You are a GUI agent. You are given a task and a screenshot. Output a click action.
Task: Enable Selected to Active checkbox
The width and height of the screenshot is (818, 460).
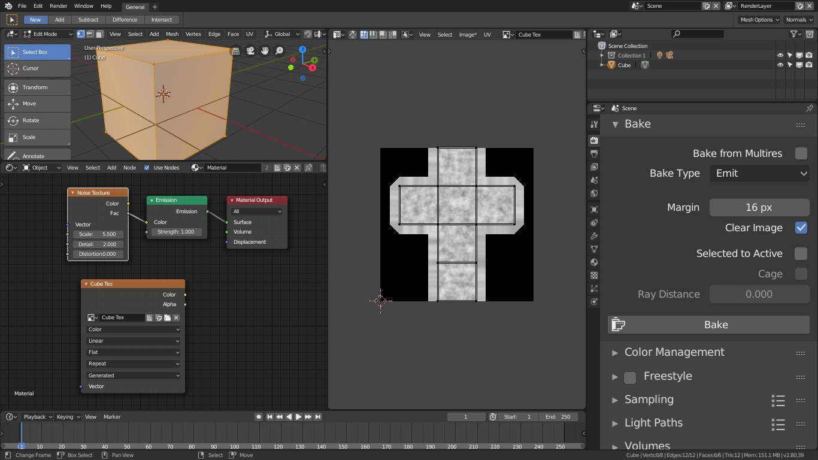801,253
